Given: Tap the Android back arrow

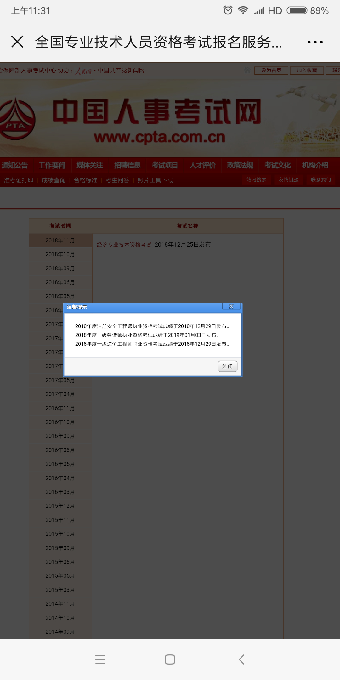Looking at the screenshot, I should coord(241,659).
